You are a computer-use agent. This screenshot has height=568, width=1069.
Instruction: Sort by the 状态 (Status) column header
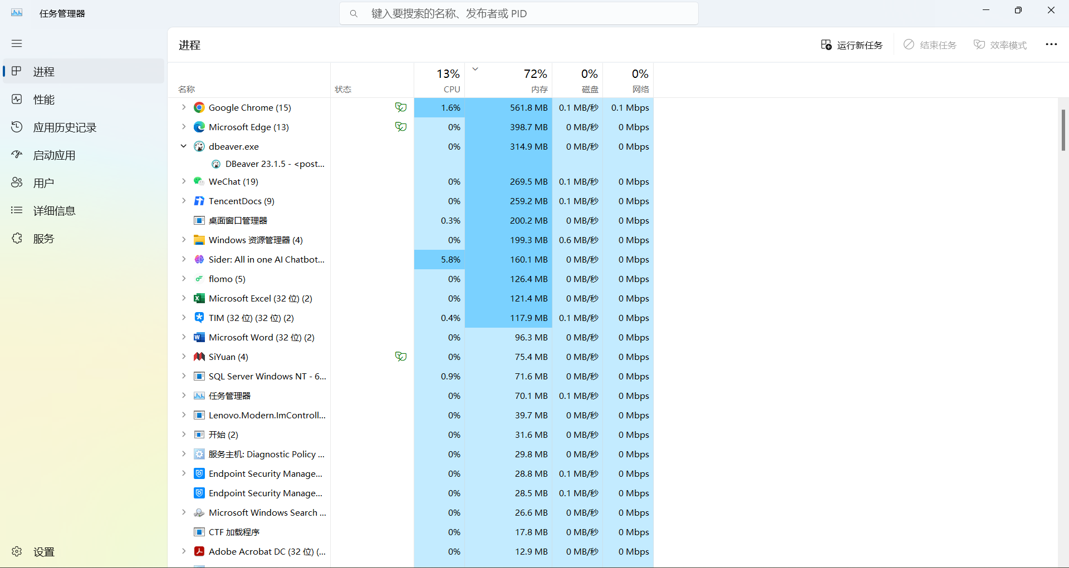point(372,80)
